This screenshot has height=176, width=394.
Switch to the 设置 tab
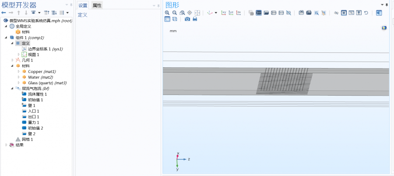[x=83, y=5]
